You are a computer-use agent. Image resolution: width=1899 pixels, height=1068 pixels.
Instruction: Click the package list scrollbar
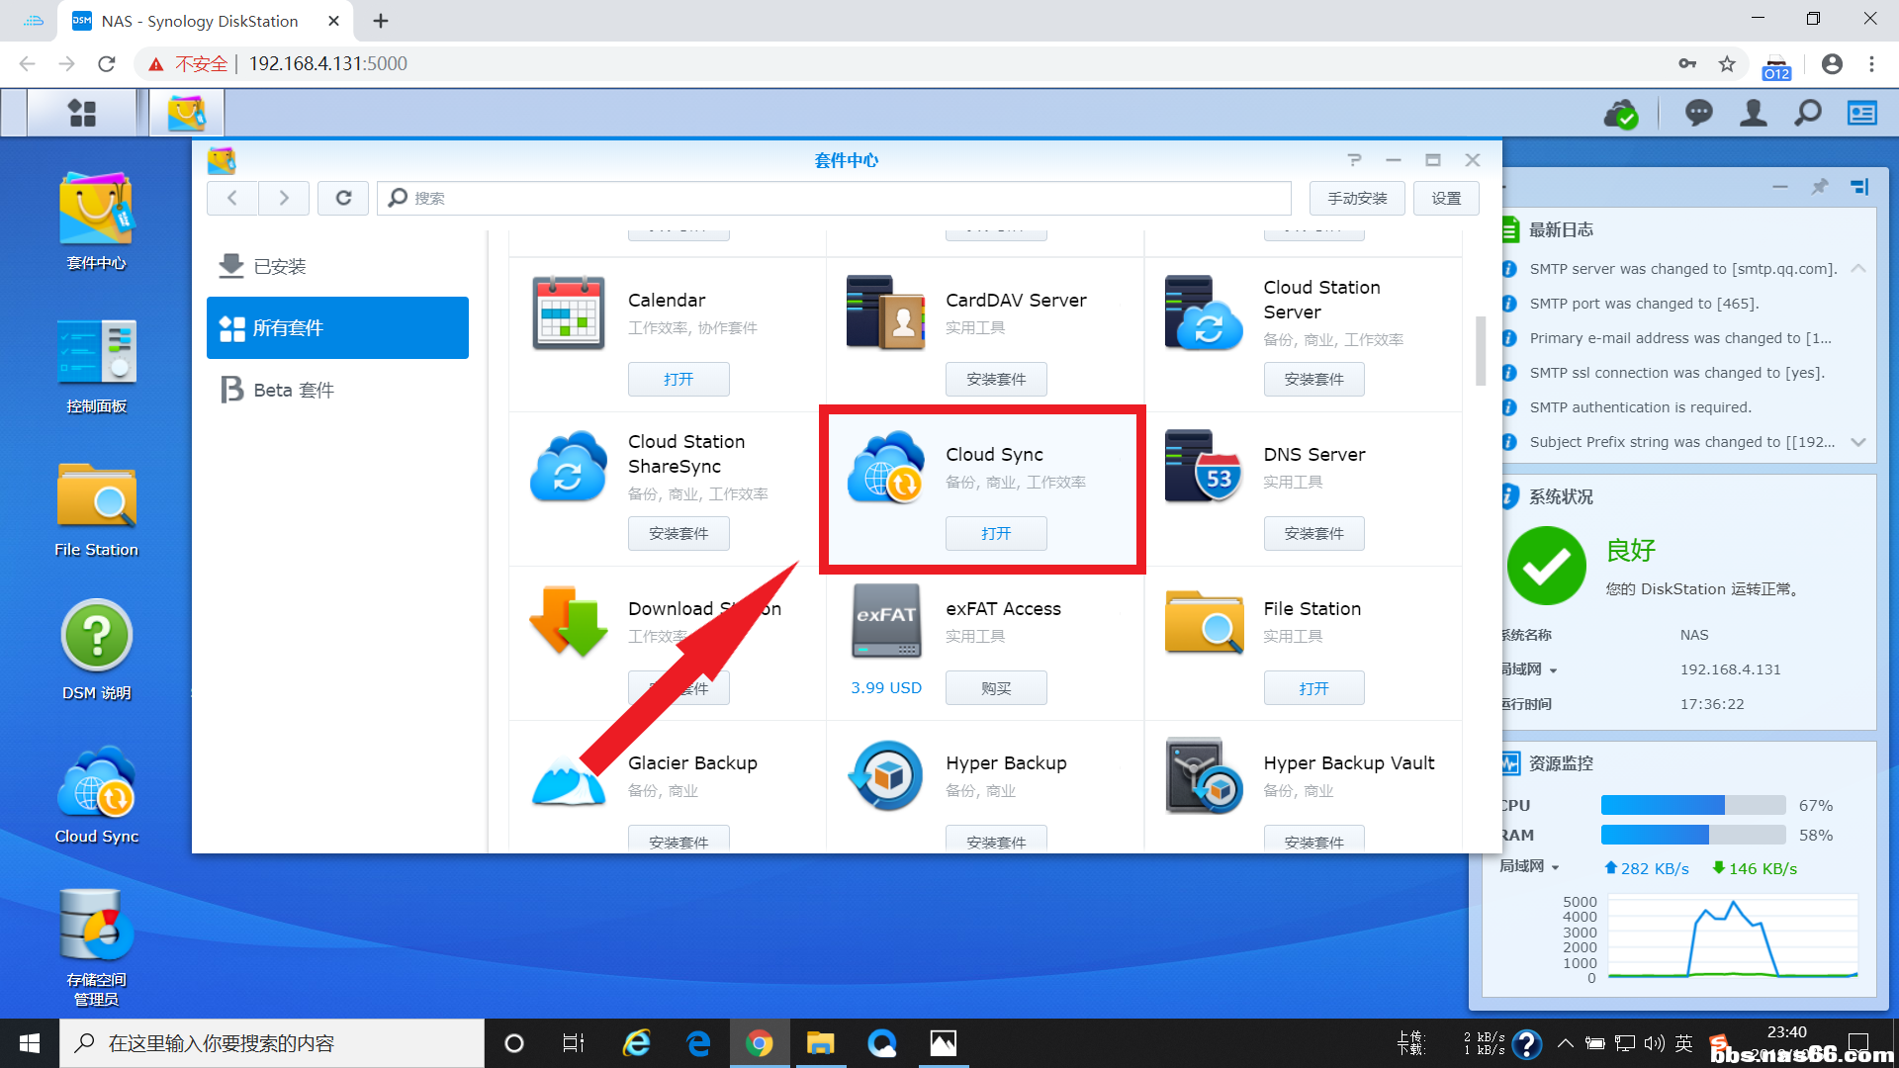(x=1480, y=351)
